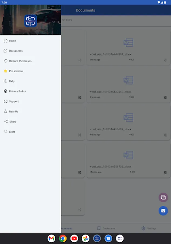171x244 pixels.
Task: Open the Privacy Policy link
Action: tap(6, 91)
